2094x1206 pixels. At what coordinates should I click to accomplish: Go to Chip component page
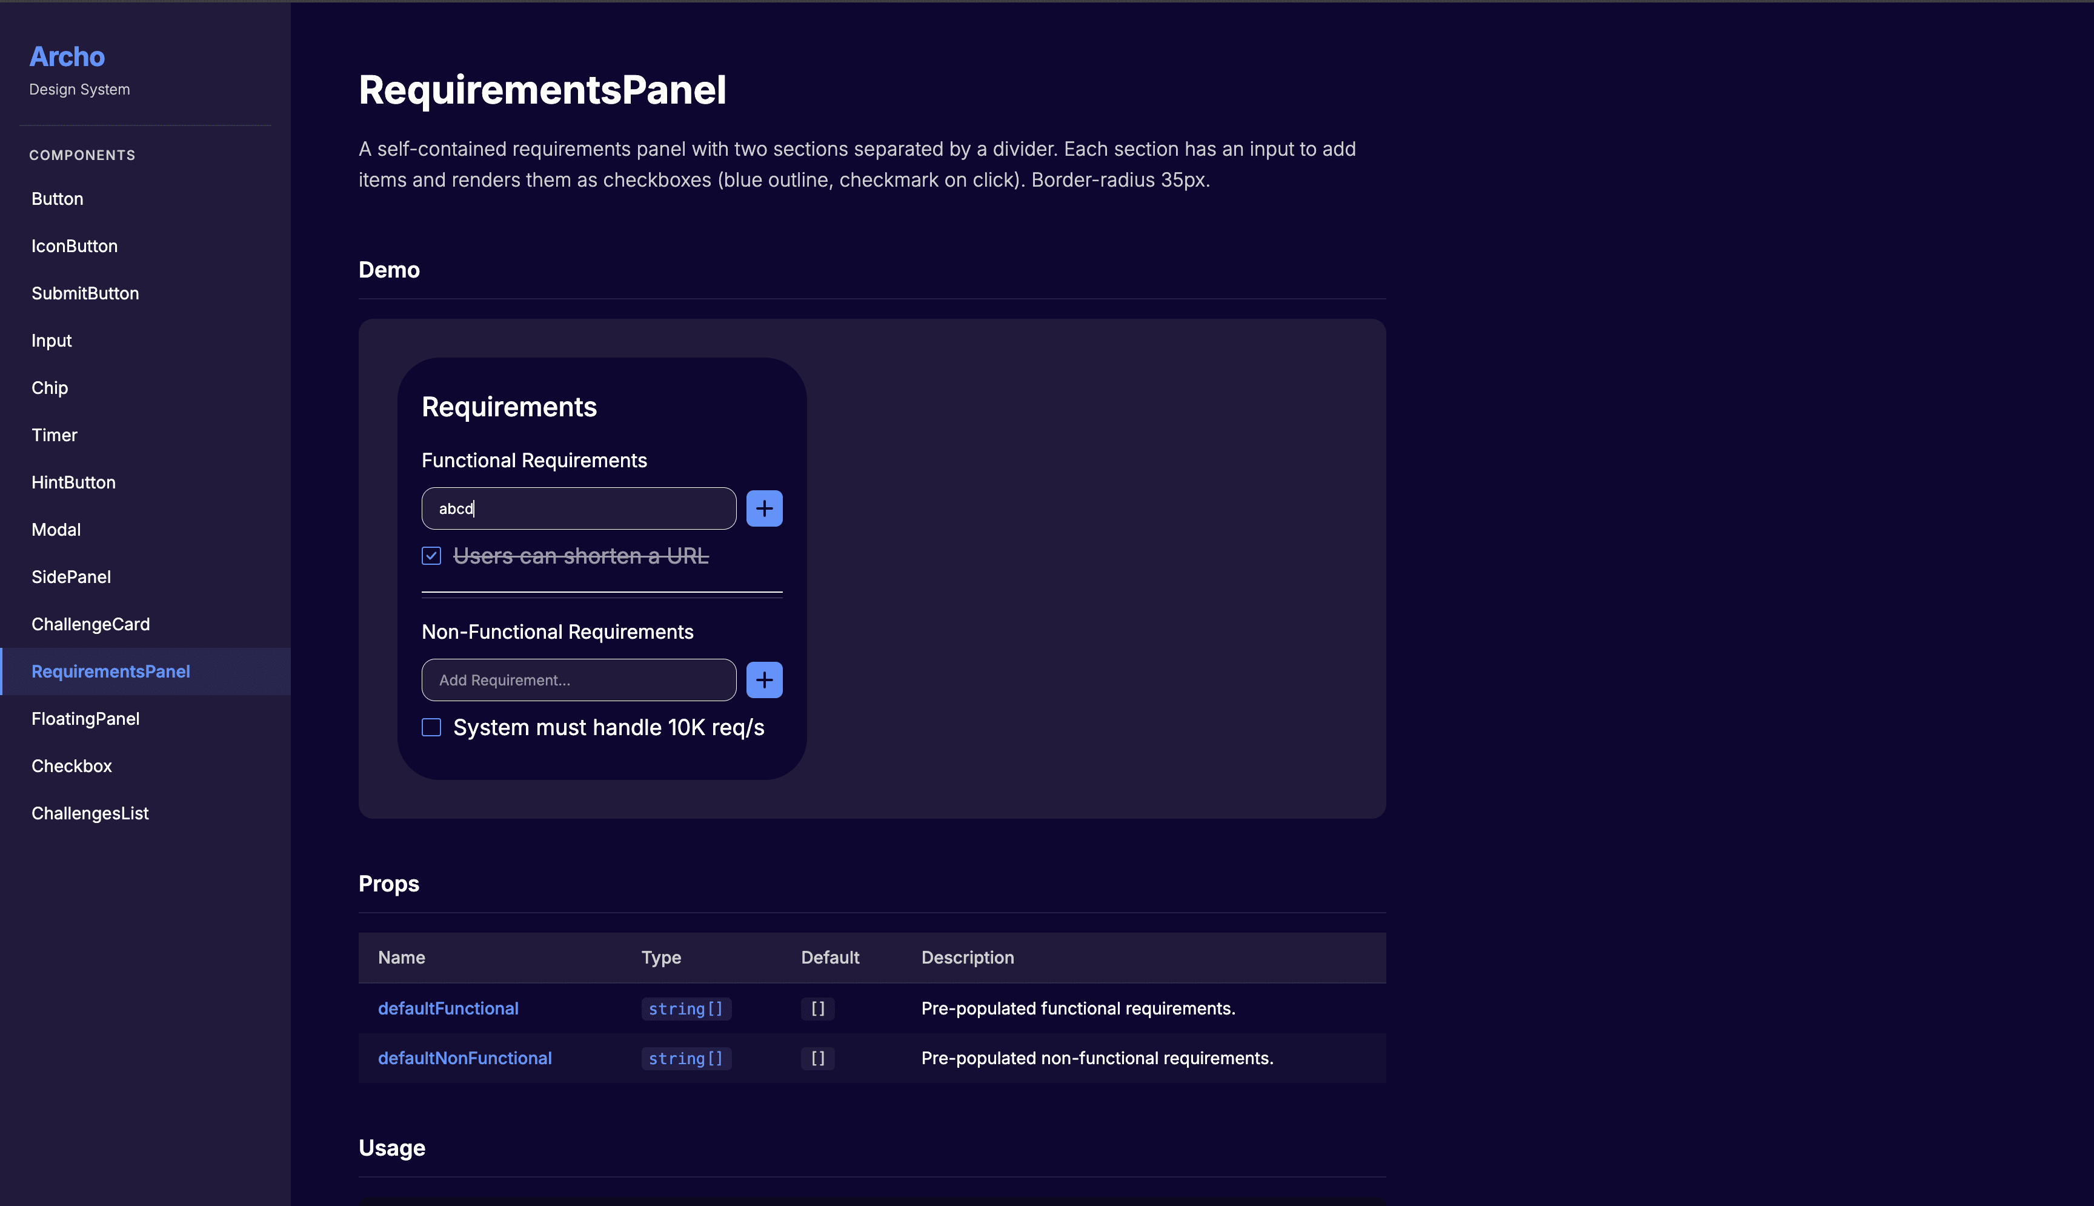(50, 388)
